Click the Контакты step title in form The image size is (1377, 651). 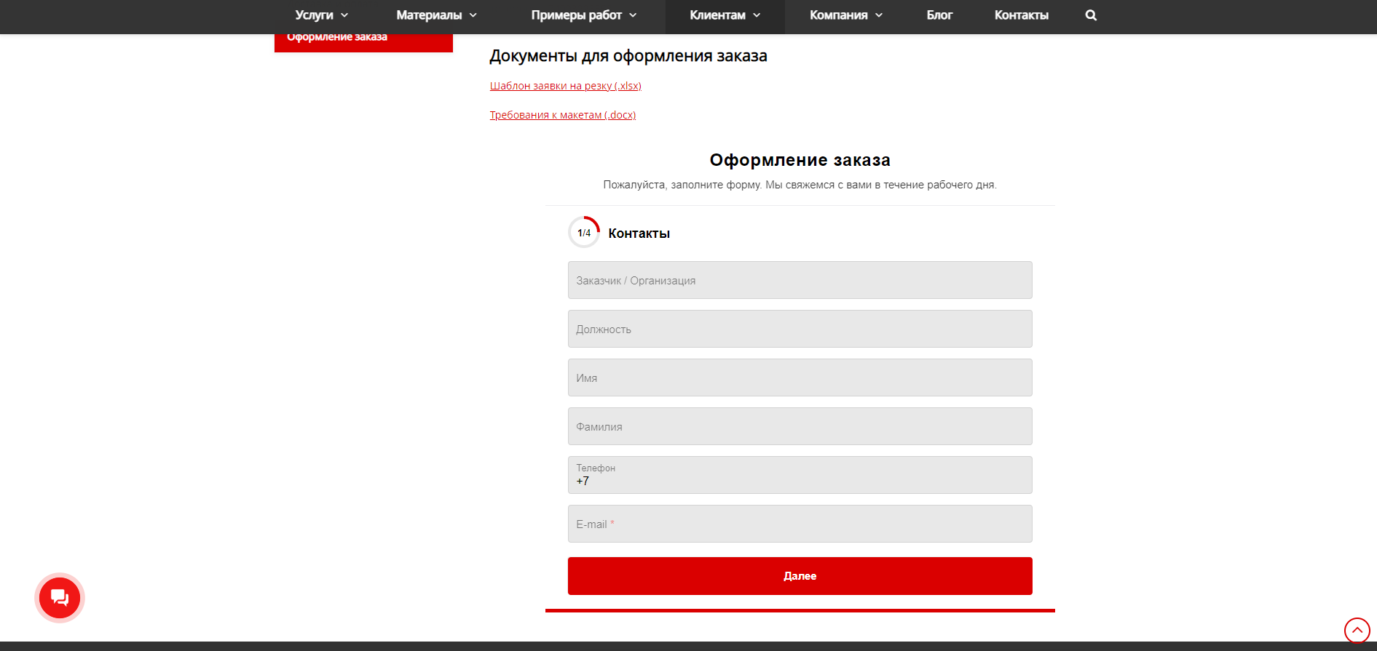coord(639,233)
